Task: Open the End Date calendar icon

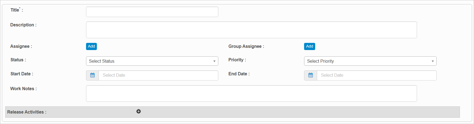Action: [x=310, y=75]
